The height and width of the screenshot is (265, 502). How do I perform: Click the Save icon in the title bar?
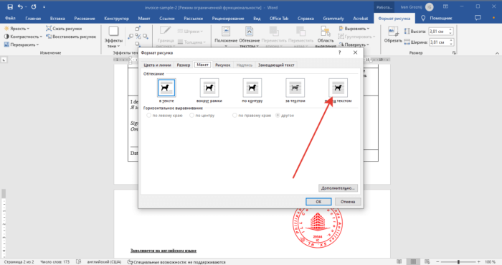[10, 6]
